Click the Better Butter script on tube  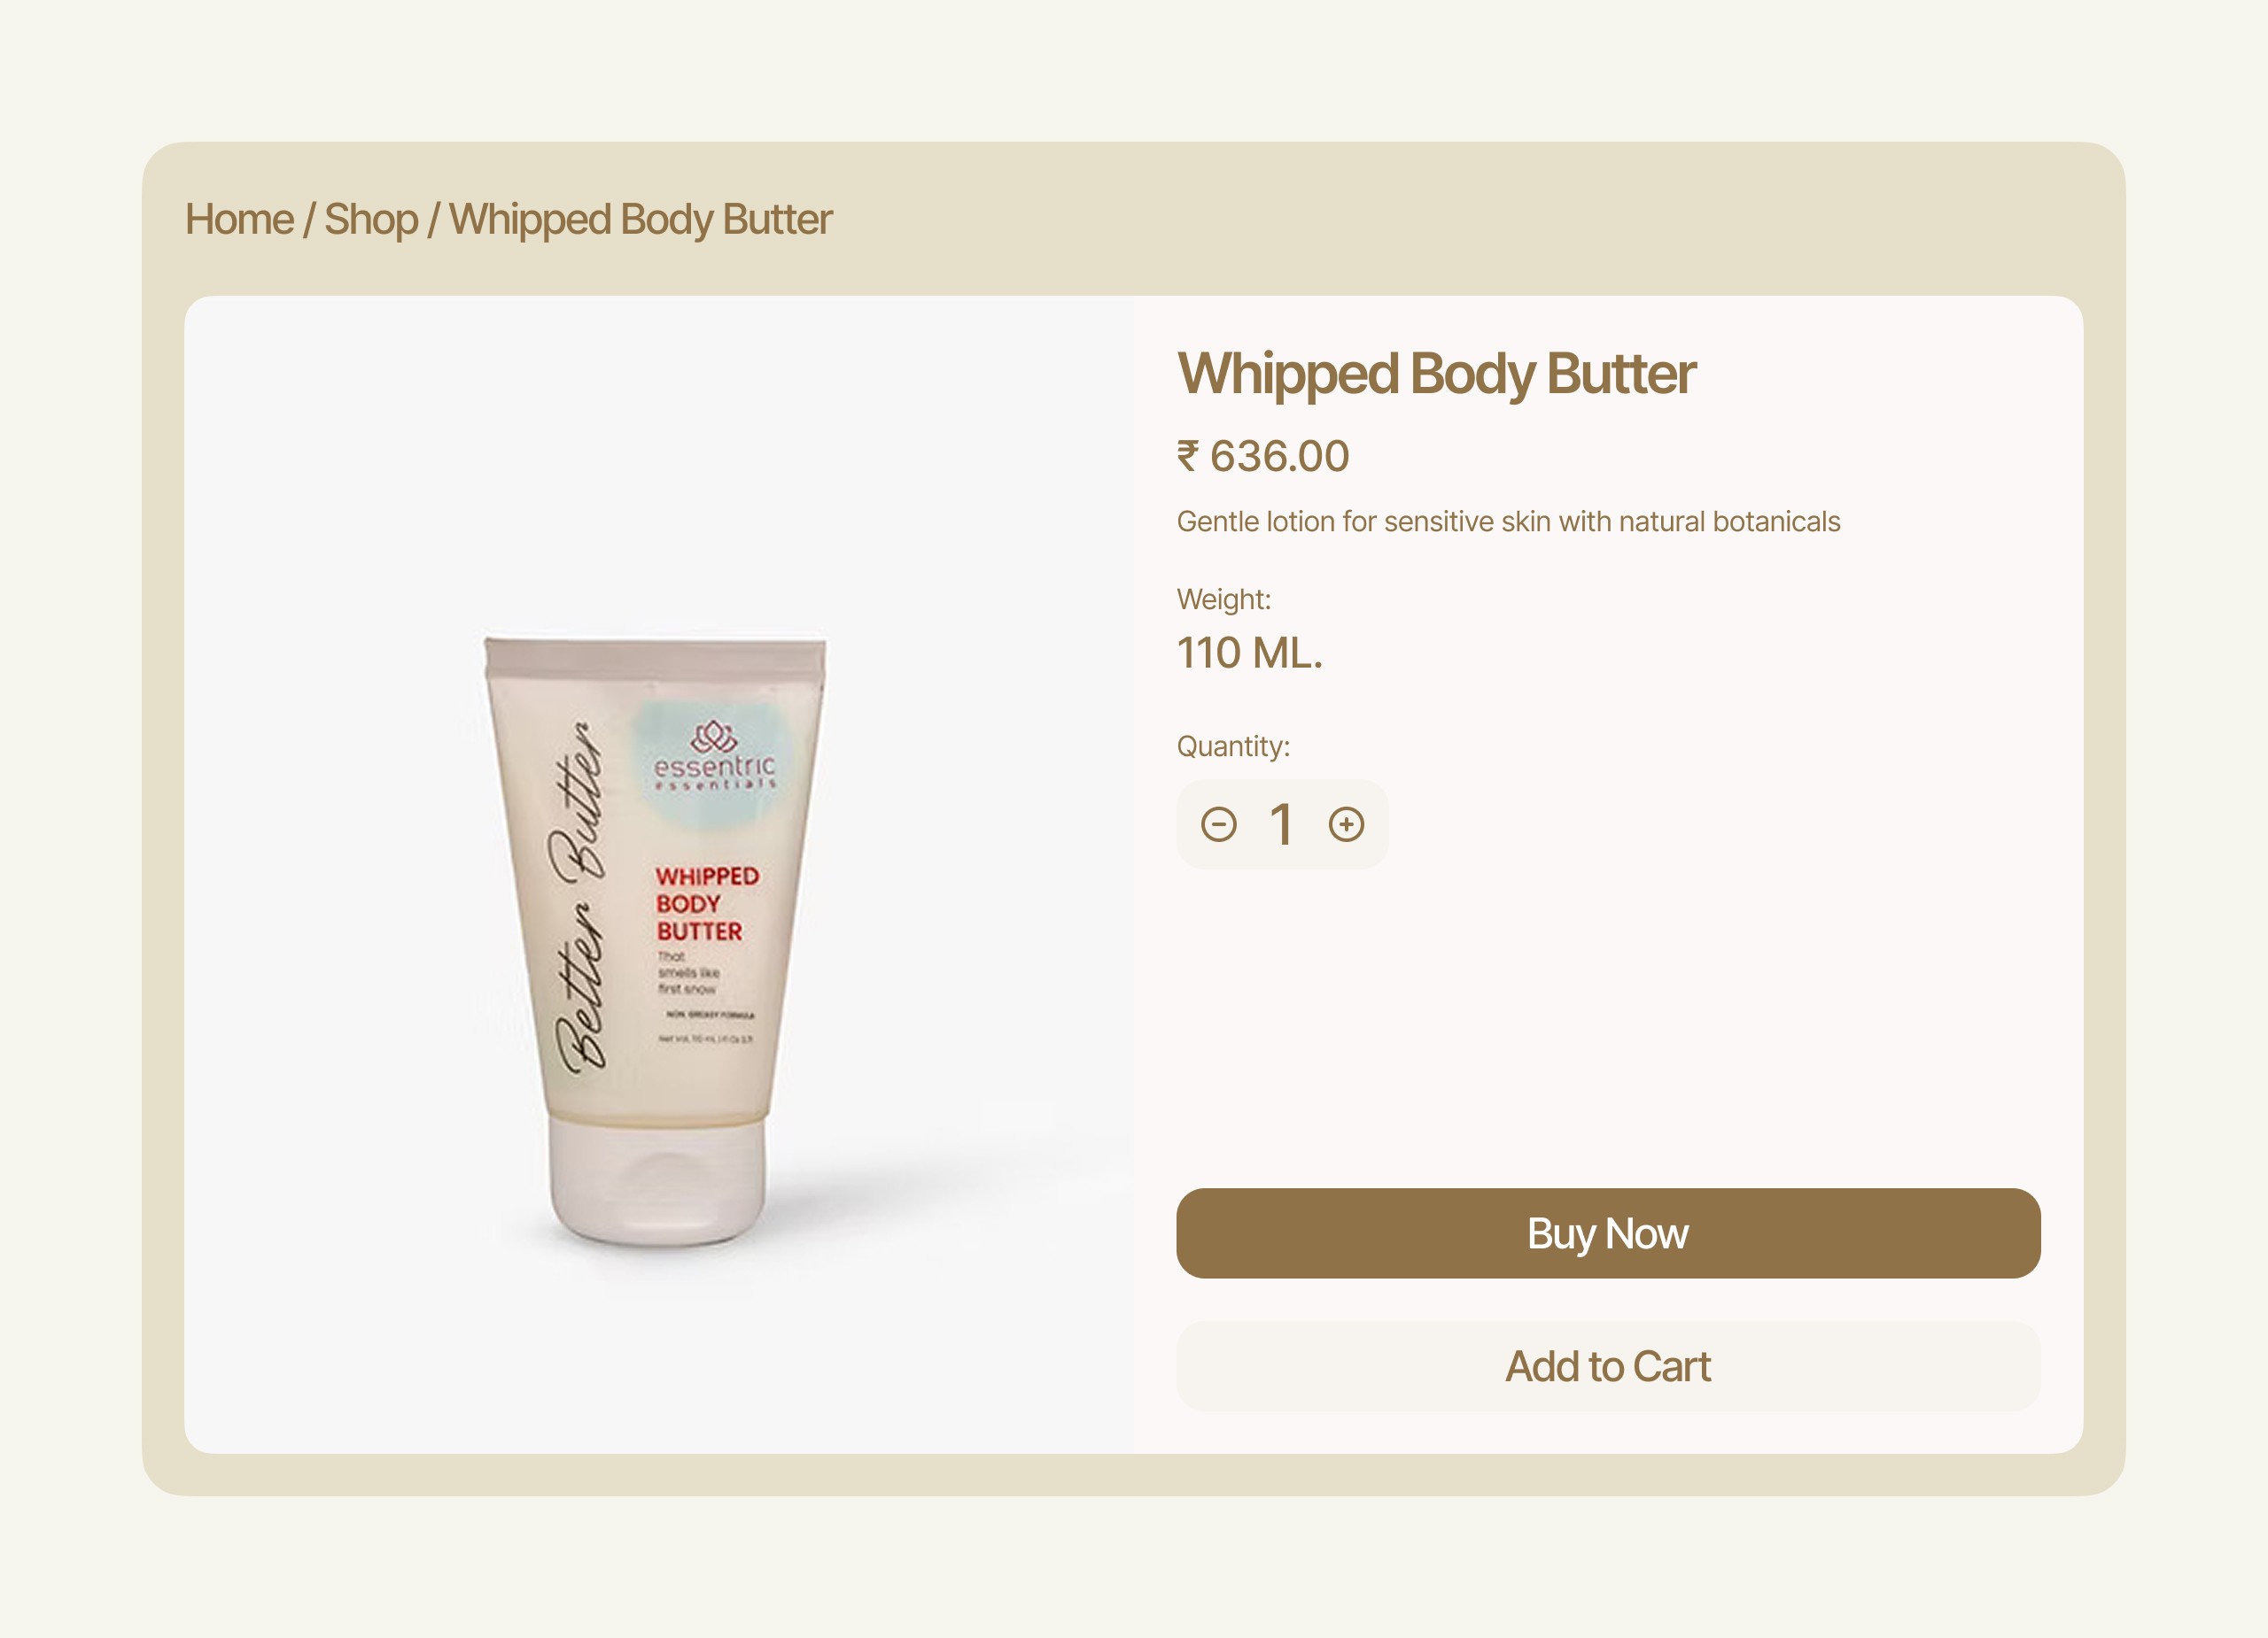click(x=580, y=895)
